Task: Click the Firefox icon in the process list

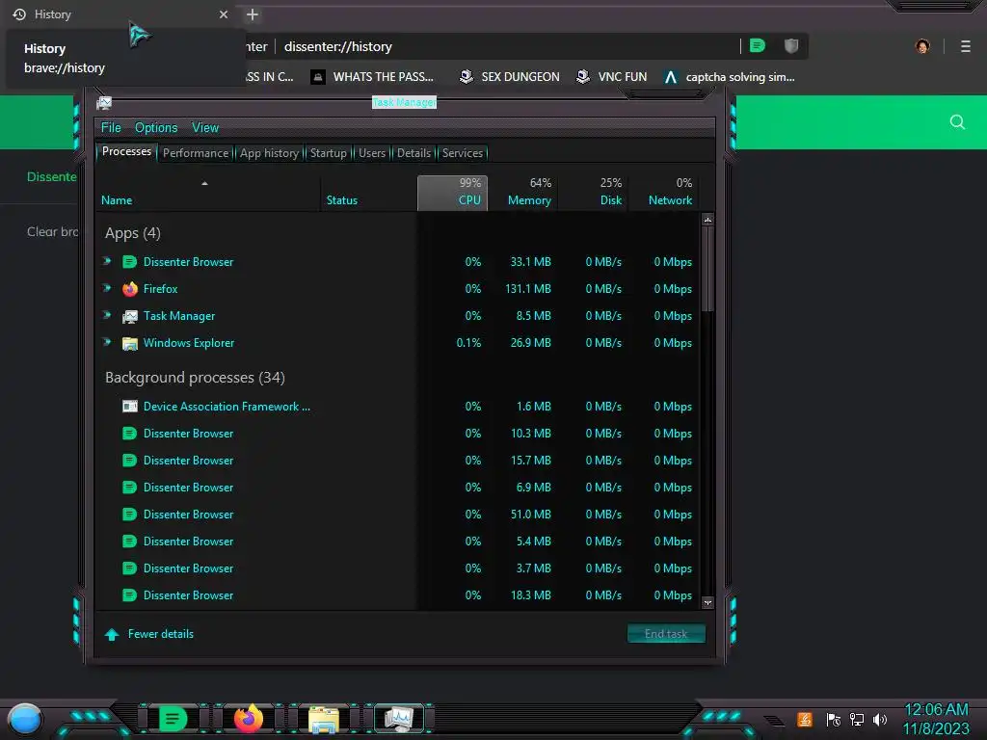Action: pyautogui.click(x=130, y=289)
